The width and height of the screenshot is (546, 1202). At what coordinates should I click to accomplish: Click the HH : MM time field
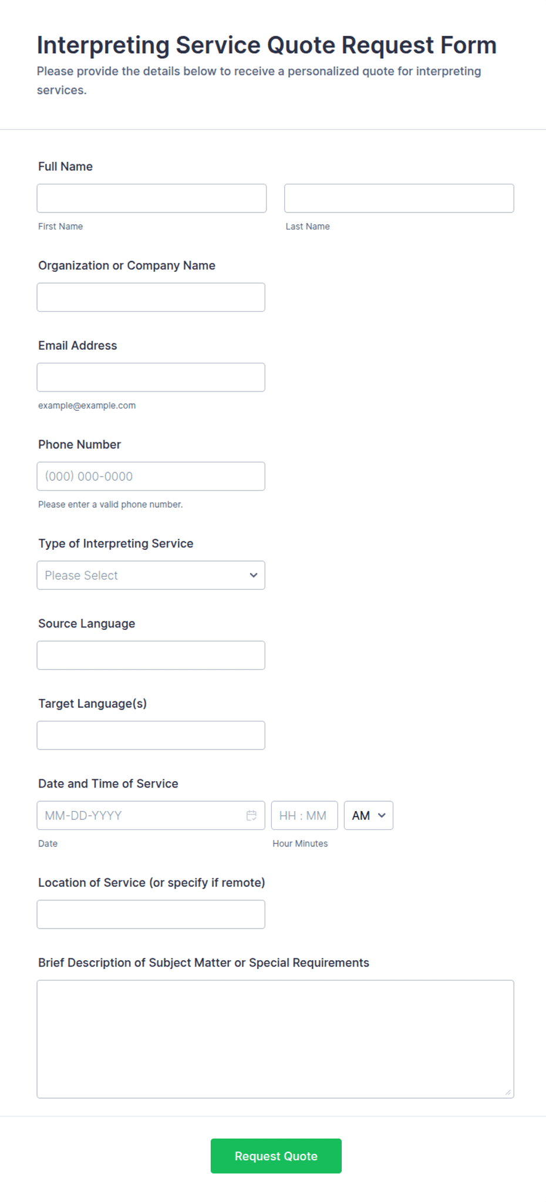pos(304,815)
